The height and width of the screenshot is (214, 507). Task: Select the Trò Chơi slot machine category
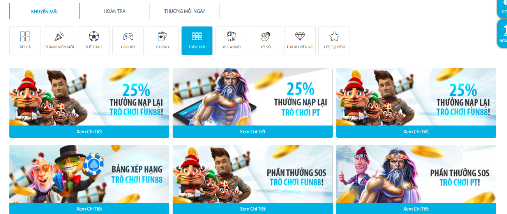tap(197, 41)
